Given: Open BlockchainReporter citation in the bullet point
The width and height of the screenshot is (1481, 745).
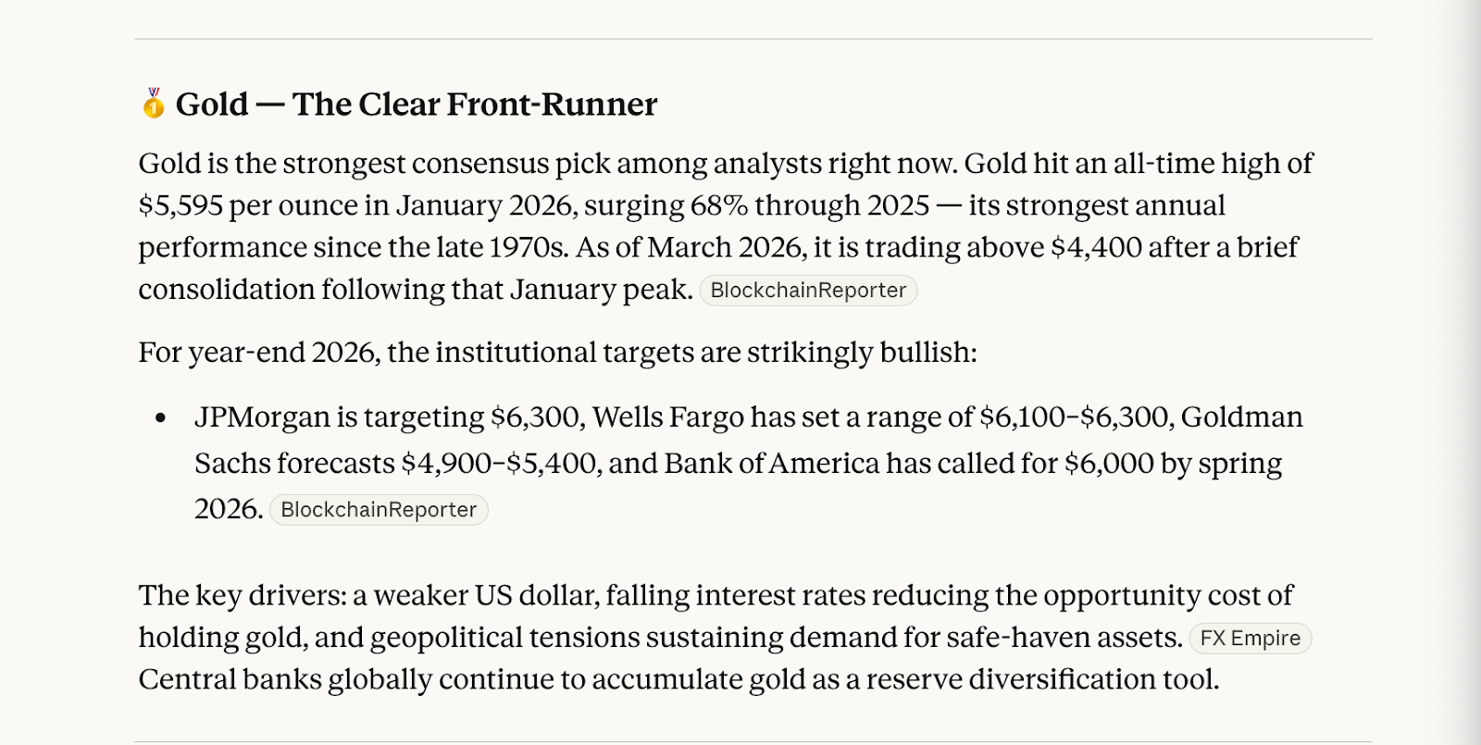Looking at the screenshot, I should 379,510.
